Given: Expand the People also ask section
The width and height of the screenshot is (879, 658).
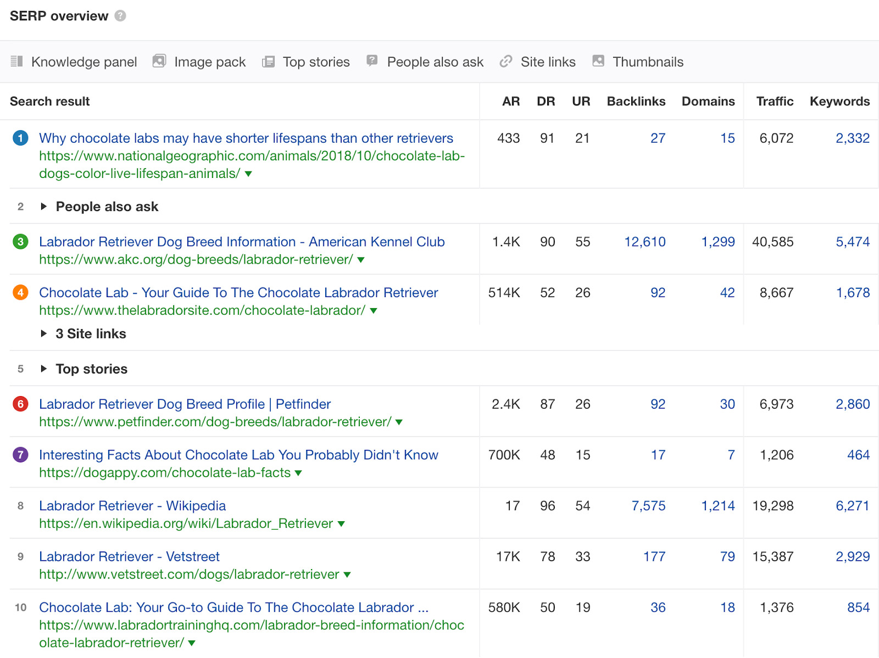Looking at the screenshot, I should point(44,207).
